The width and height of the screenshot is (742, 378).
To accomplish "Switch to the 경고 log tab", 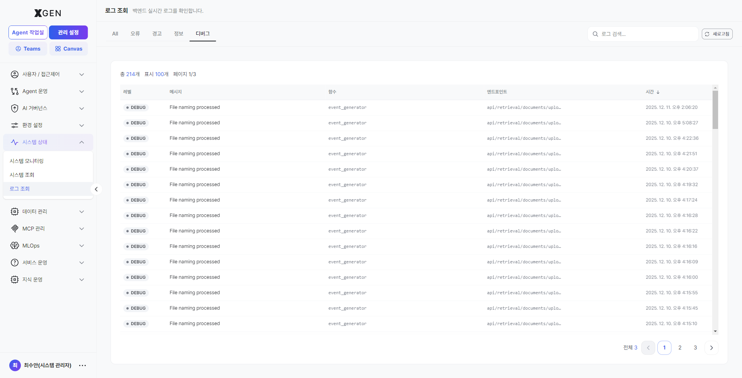I will point(157,34).
